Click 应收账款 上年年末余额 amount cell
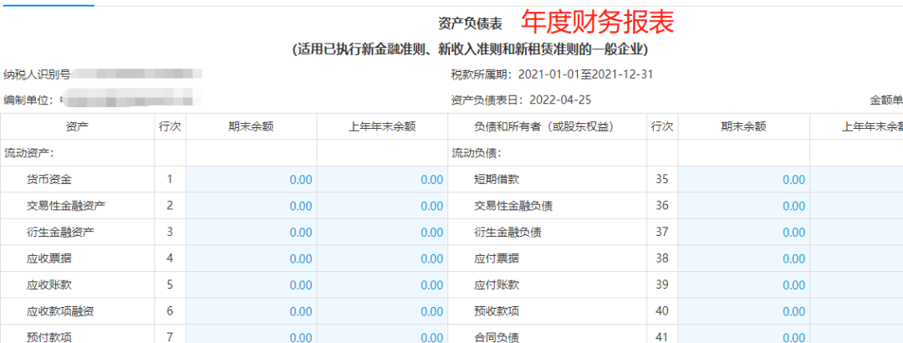 [382, 284]
